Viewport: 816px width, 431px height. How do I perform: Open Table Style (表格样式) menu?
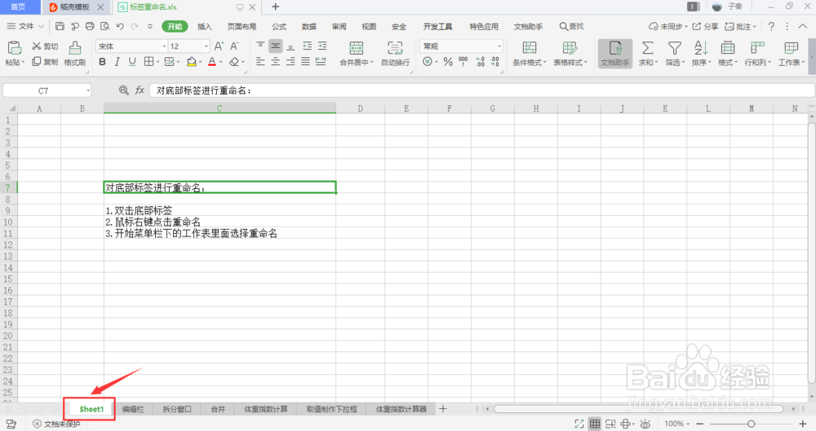(x=570, y=54)
